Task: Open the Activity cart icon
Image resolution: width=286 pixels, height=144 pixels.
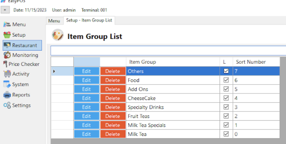Action: tap(7, 74)
